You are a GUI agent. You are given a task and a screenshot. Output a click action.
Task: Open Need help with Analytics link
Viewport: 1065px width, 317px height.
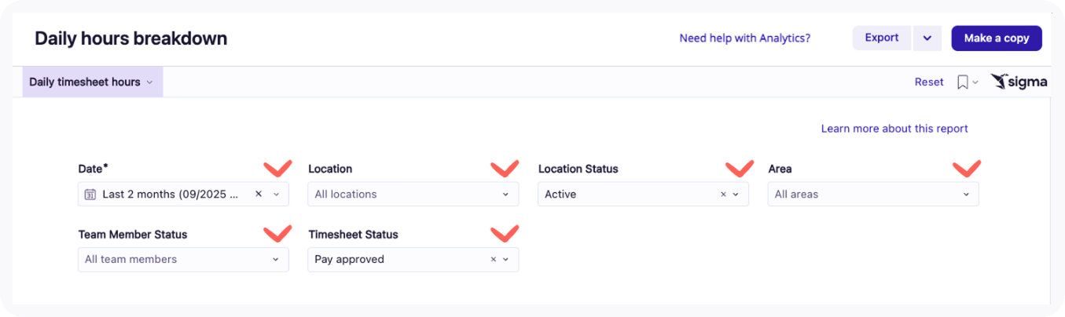coord(744,38)
